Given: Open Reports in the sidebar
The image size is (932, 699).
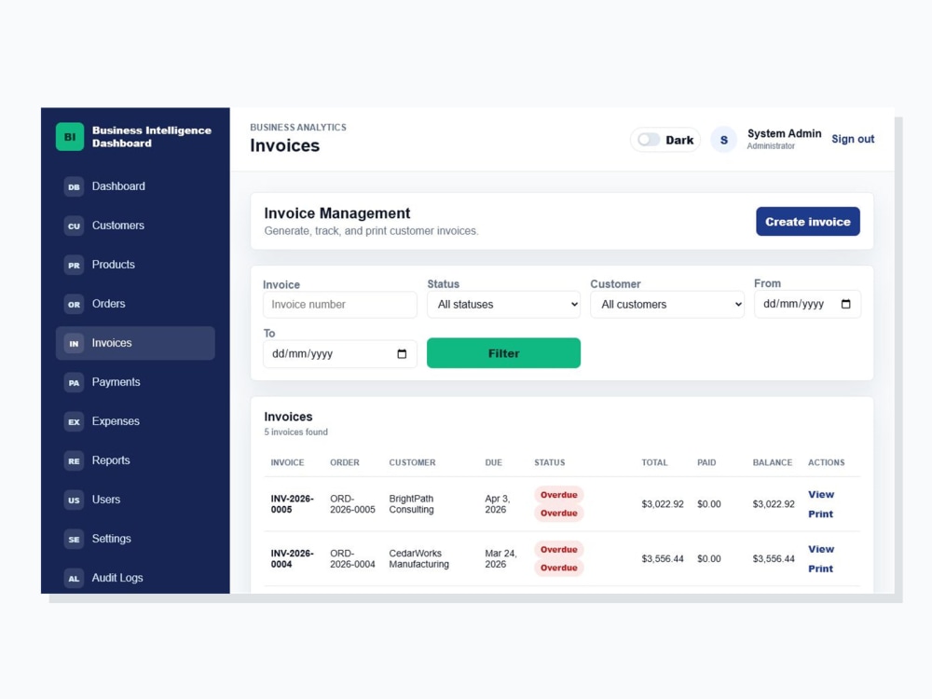Looking at the screenshot, I should coord(135,460).
